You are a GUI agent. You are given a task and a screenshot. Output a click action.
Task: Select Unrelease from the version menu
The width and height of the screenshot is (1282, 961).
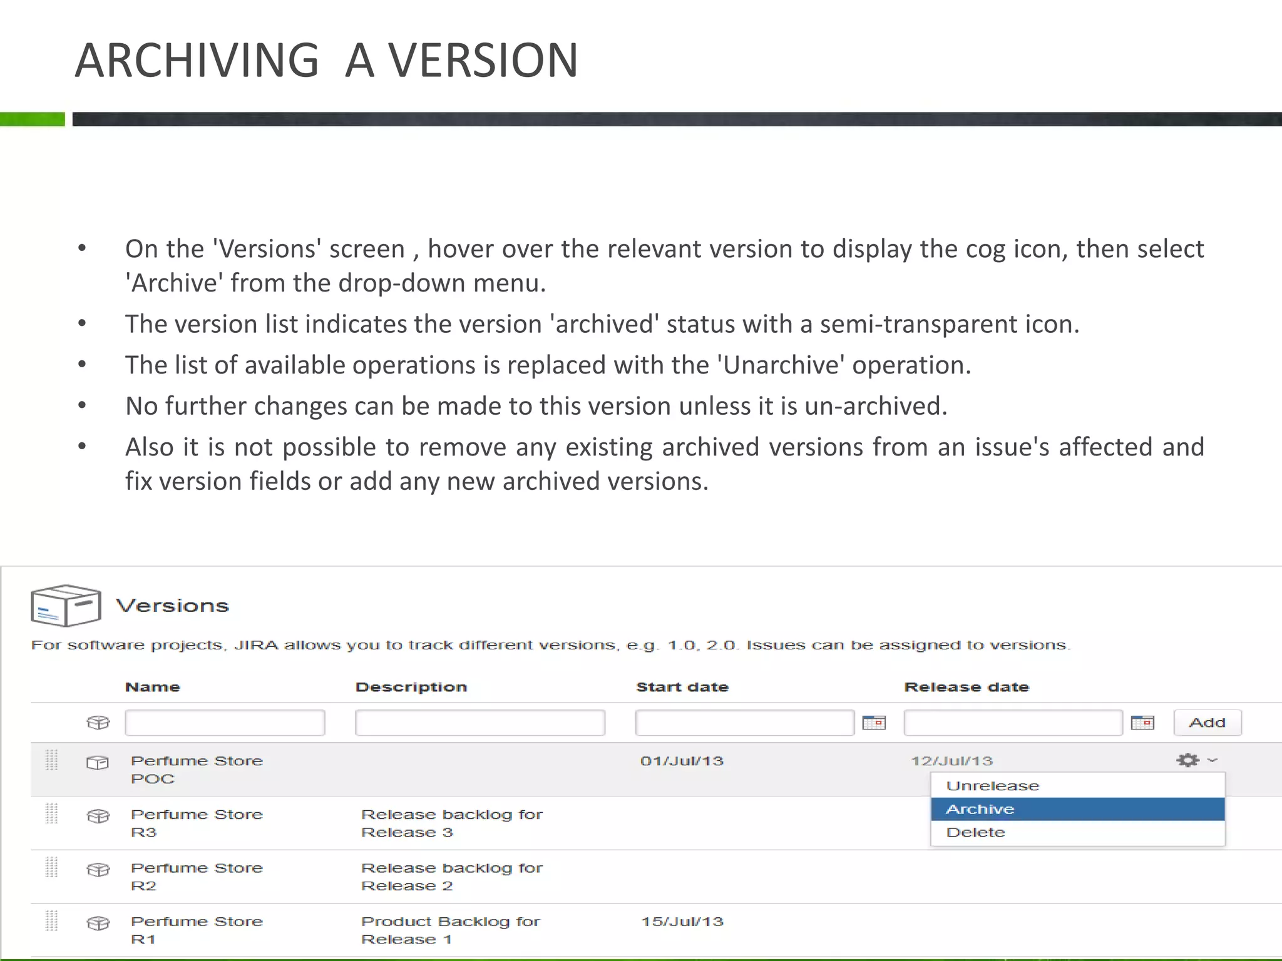pyautogui.click(x=1077, y=786)
